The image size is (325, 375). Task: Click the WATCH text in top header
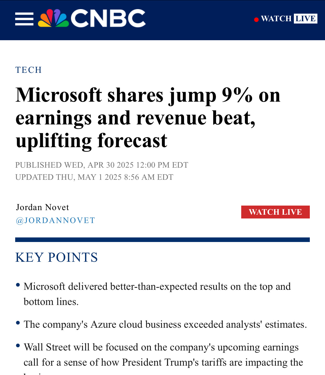pyautogui.click(x=276, y=18)
